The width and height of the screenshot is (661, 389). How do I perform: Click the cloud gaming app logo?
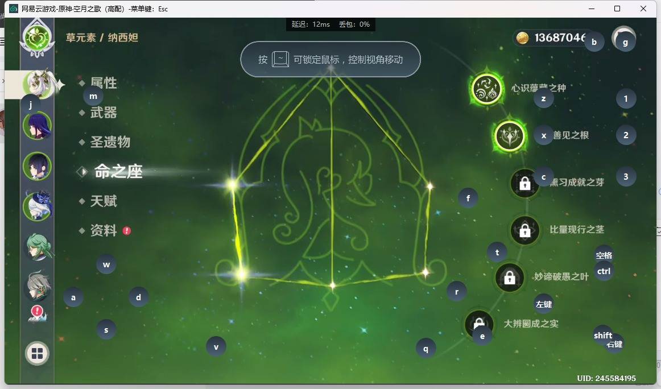(x=14, y=9)
